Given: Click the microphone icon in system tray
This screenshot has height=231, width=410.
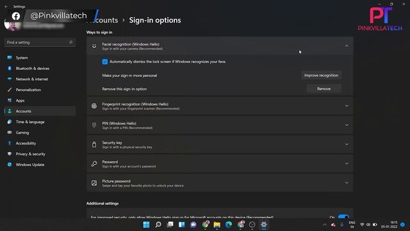Looking at the screenshot, I should (x=341, y=225).
